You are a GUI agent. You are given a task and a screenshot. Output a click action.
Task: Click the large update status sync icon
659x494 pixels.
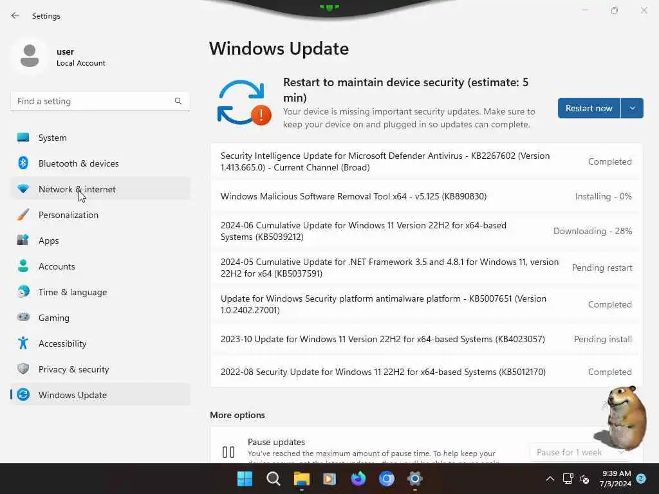pyautogui.click(x=244, y=103)
